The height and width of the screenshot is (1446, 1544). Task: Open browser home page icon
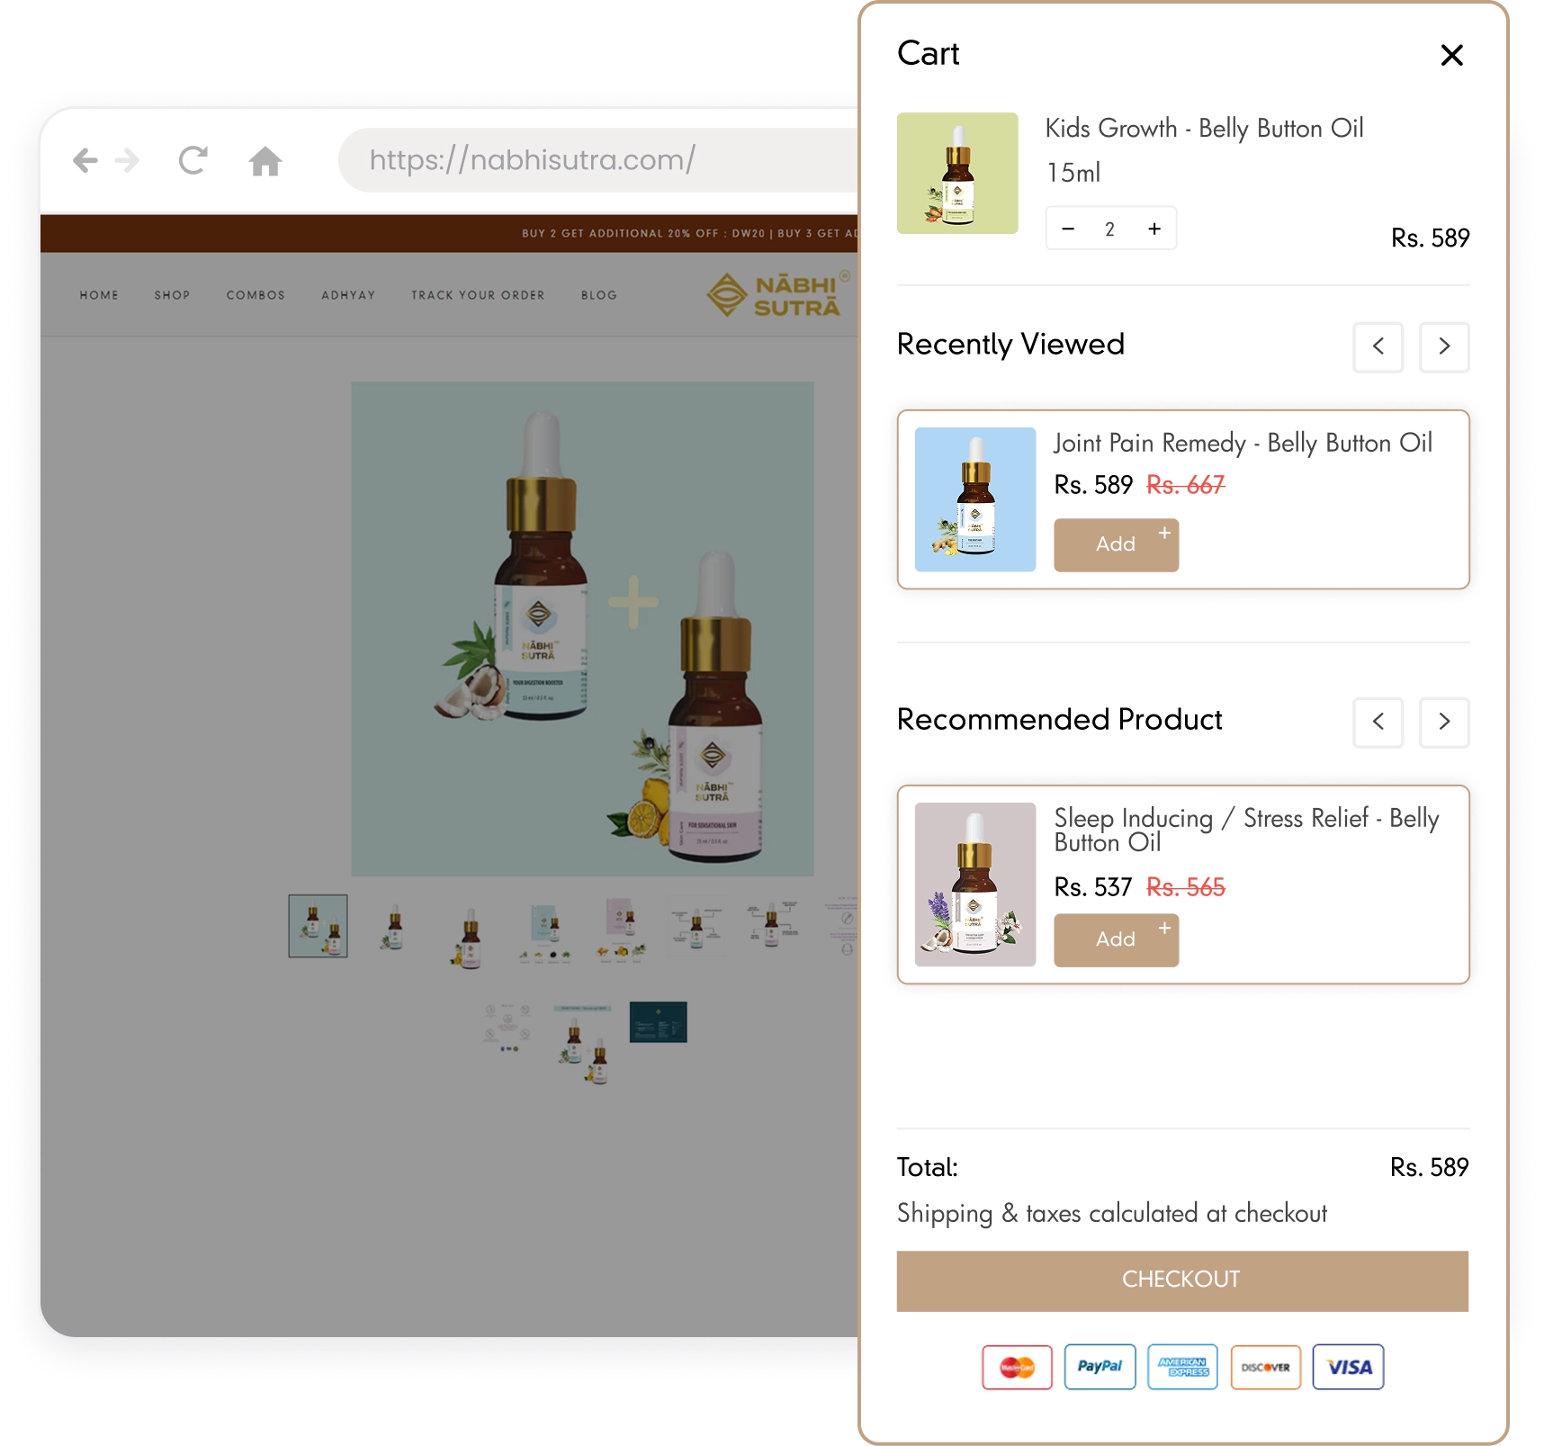(265, 161)
